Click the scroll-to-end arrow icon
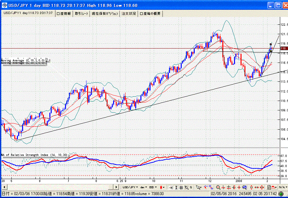This screenshot has height=198, width=288. coord(170,187)
